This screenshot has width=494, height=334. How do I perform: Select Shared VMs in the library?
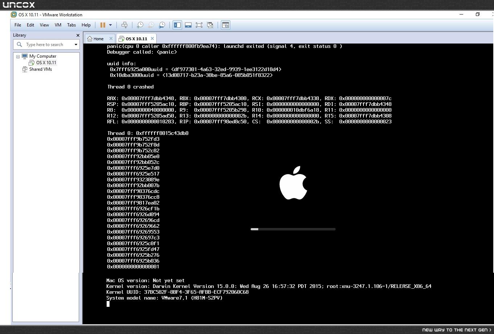40,69
